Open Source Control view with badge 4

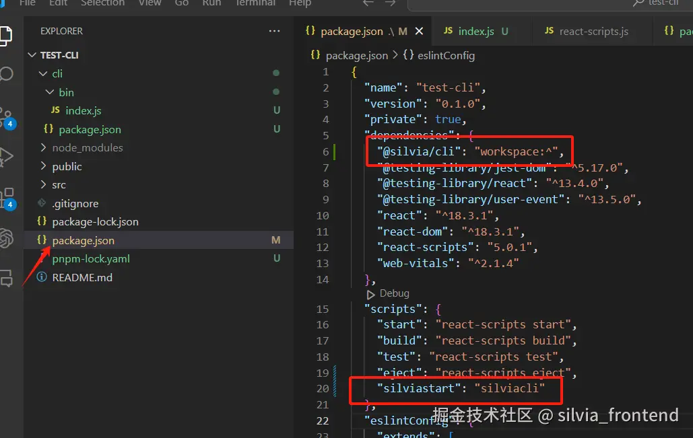click(7, 118)
